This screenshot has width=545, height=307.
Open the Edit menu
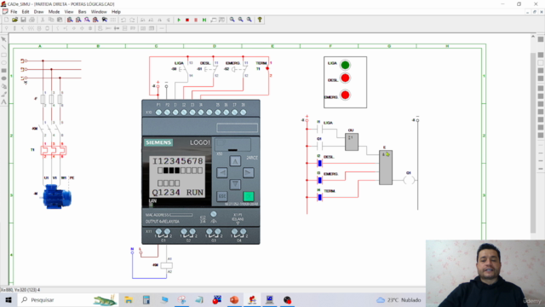[x=26, y=11]
